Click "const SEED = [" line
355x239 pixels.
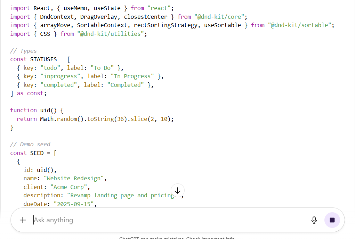[x=33, y=153]
